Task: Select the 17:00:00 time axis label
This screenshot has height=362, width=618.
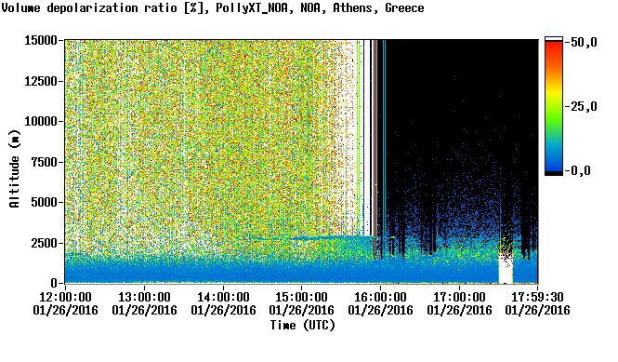Action: pyautogui.click(x=459, y=297)
